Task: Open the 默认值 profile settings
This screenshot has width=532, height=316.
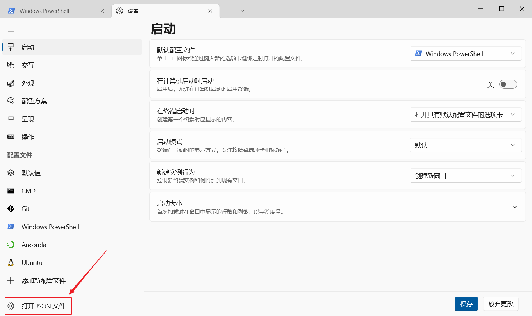Action: click(72, 173)
